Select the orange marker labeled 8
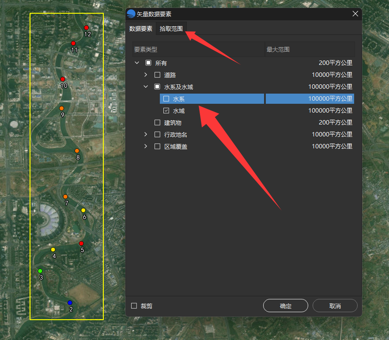The image size is (389, 340). click(x=77, y=151)
